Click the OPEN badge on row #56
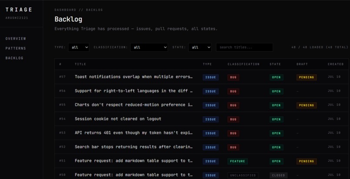 click(276, 91)
